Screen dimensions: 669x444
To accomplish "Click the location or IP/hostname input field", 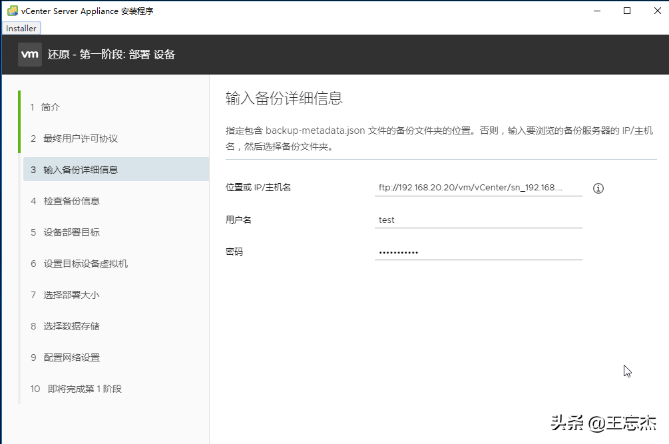I will coord(478,188).
